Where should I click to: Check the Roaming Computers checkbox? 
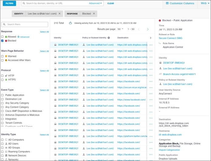point(2,152)
